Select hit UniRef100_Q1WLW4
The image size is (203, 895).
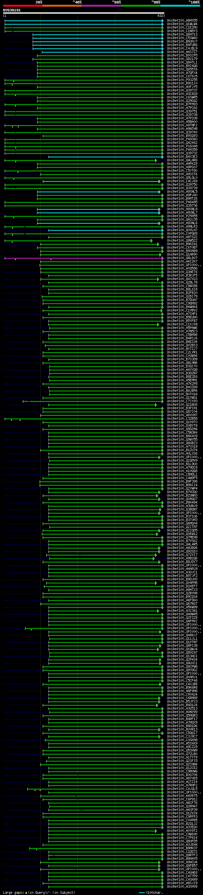point(182,24)
